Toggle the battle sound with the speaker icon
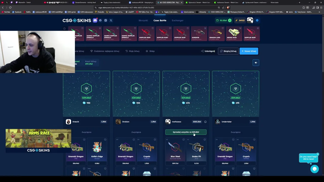This screenshot has width=324, height=182. point(256,63)
